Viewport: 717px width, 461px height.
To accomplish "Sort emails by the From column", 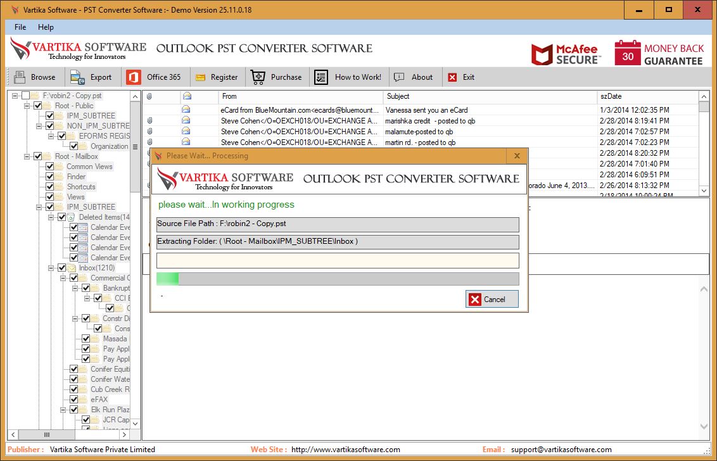I will click(301, 96).
